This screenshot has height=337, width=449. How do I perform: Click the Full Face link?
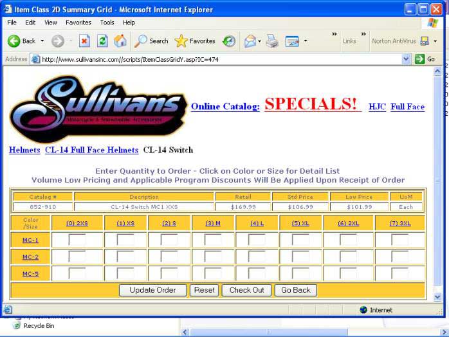407,107
